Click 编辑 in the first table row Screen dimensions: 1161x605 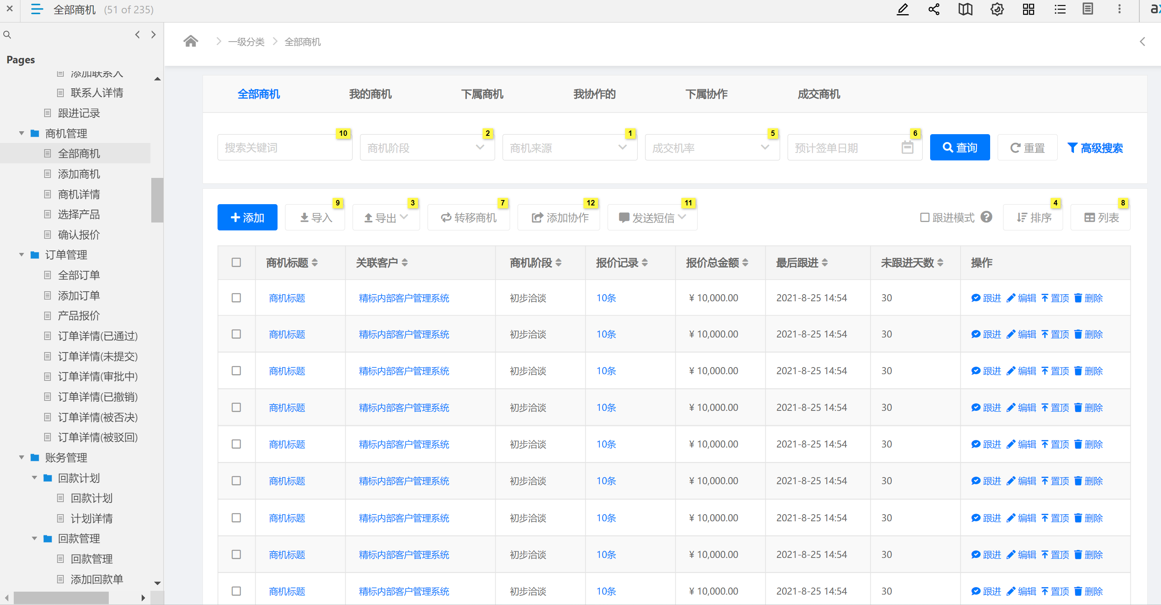coord(1021,298)
